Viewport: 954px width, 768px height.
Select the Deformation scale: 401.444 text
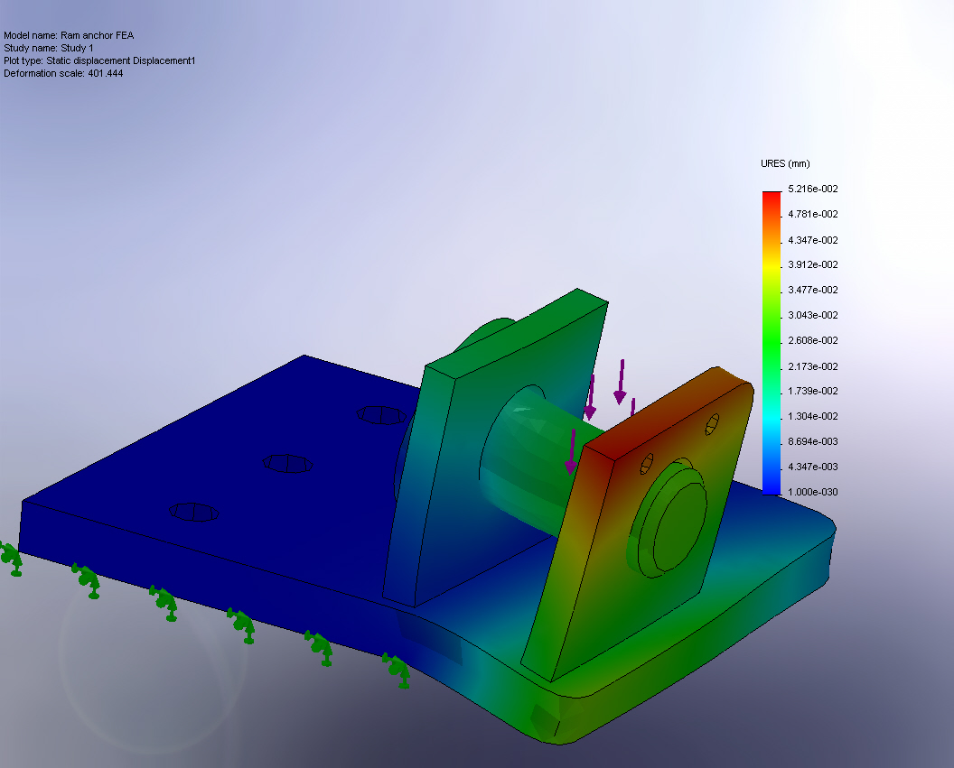coord(63,73)
